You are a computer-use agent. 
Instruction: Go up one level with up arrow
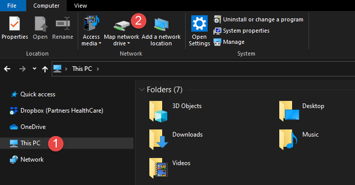pyautogui.click(x=45, y=69)
